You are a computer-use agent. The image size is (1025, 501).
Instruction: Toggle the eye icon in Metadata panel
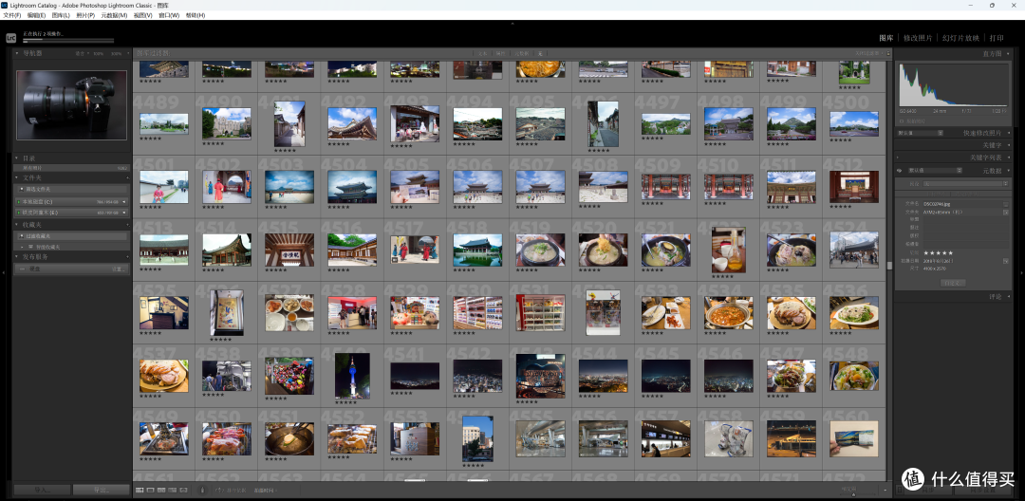[900, 171]
